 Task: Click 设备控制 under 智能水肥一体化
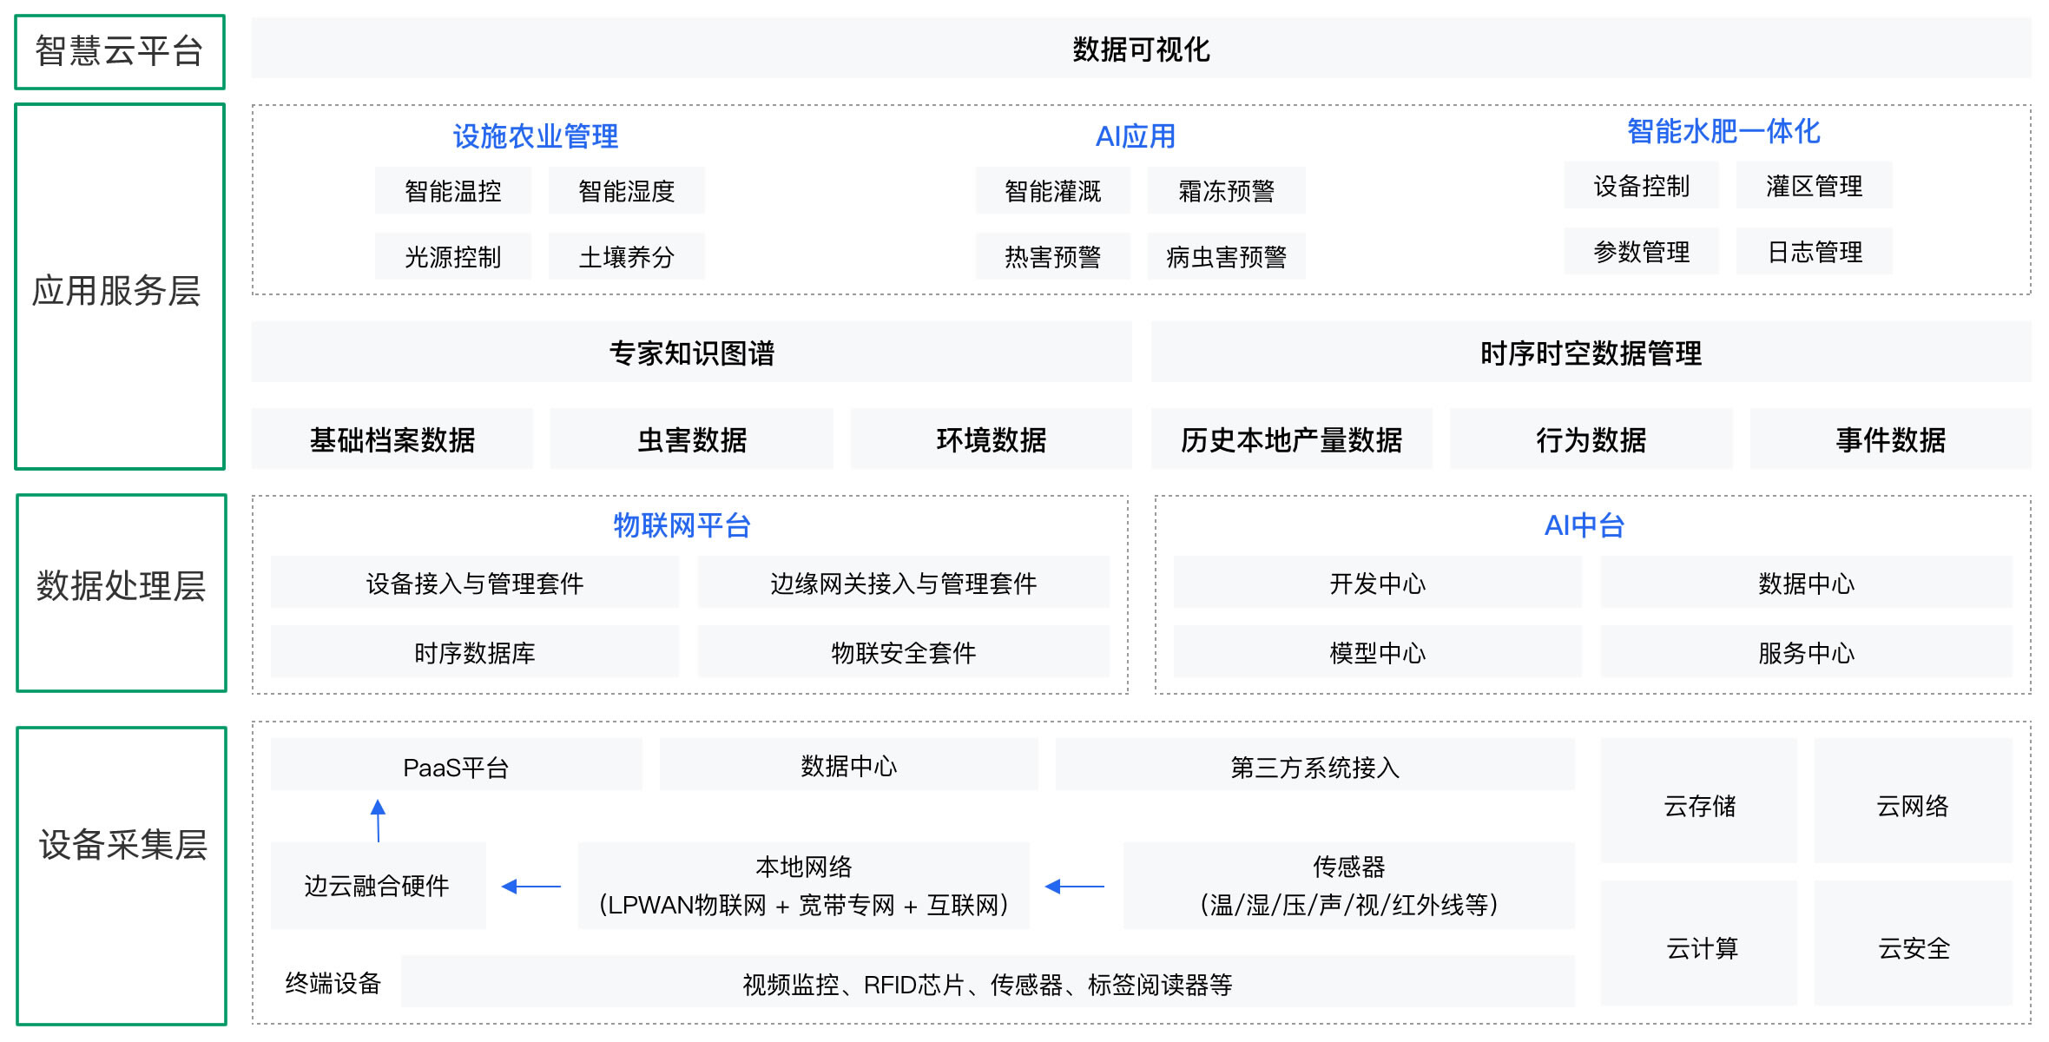coord(1640,185)
